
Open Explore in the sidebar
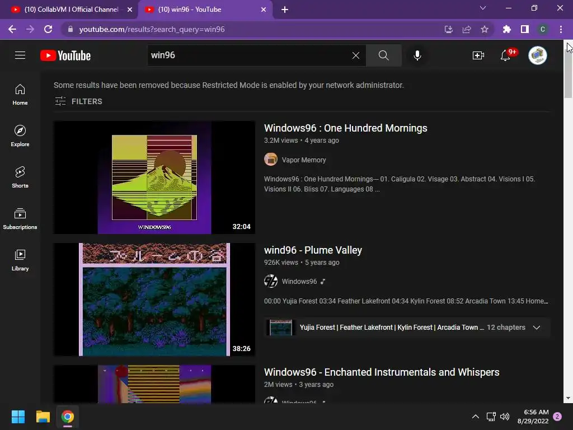pos(20,135)
